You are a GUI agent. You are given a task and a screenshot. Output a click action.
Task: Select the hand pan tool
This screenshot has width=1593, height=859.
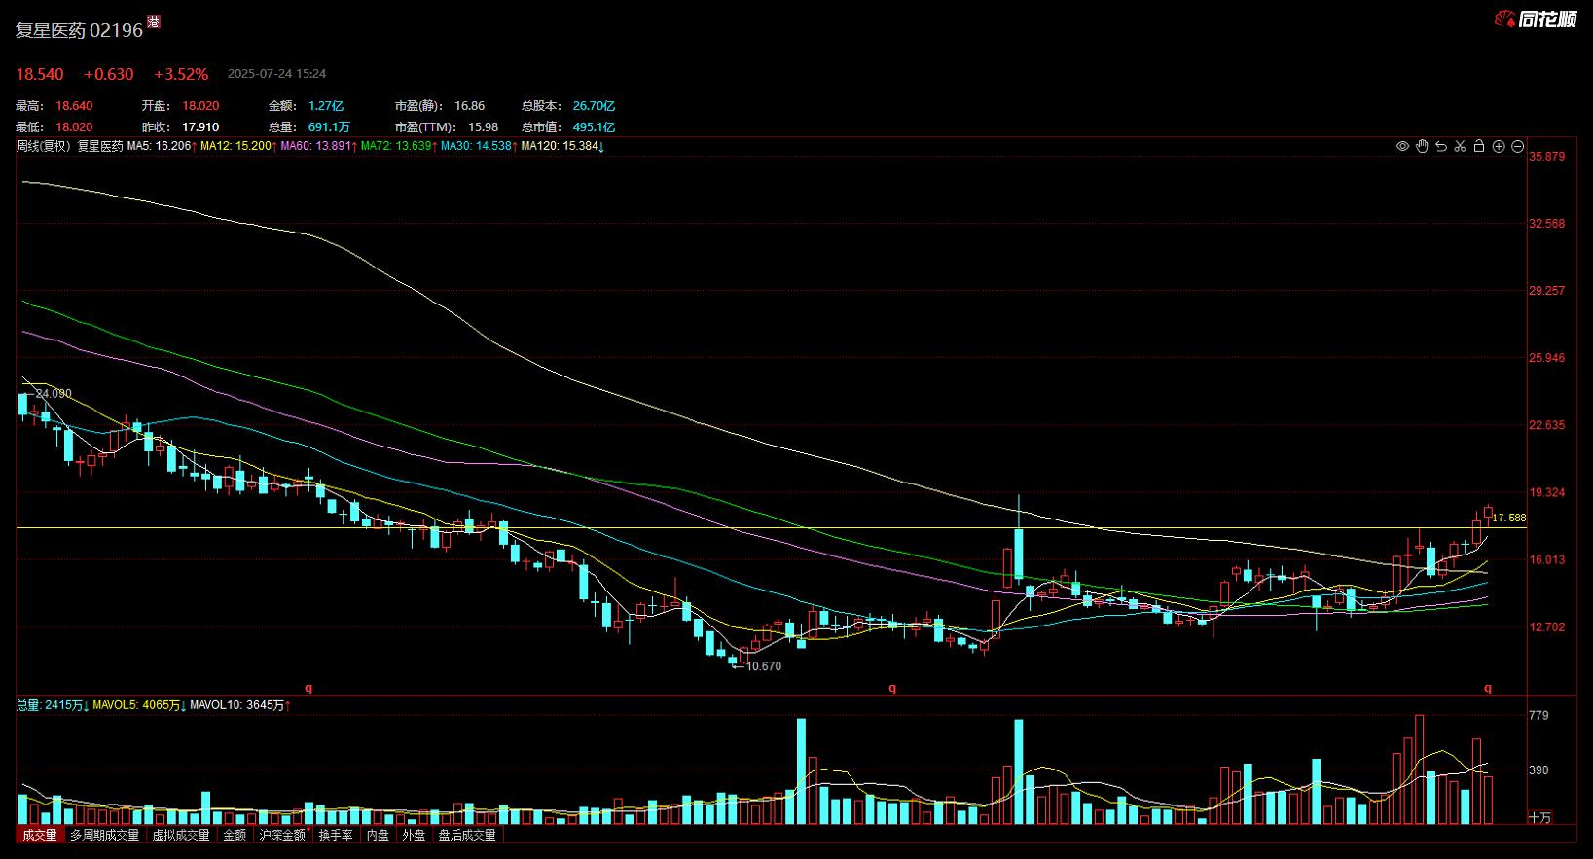coord(1422,146)
